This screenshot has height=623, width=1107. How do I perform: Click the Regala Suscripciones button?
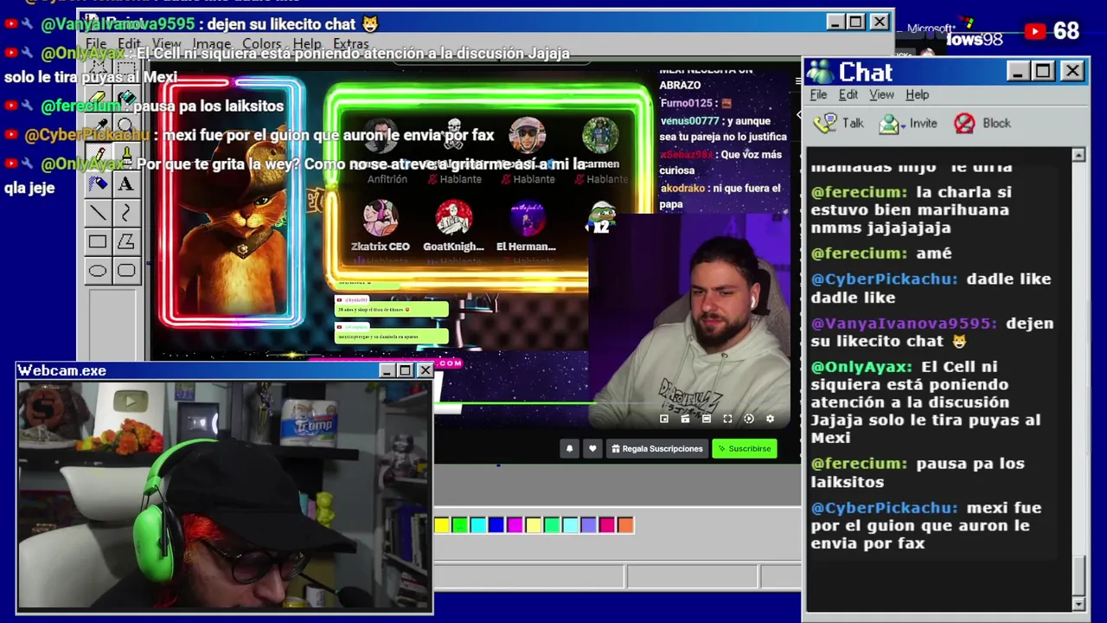pos(657,448)
